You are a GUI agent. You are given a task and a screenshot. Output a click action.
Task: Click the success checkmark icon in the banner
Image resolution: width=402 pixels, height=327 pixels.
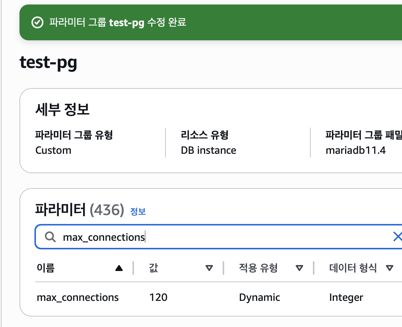pyautogui.click(x=37, y=23)
